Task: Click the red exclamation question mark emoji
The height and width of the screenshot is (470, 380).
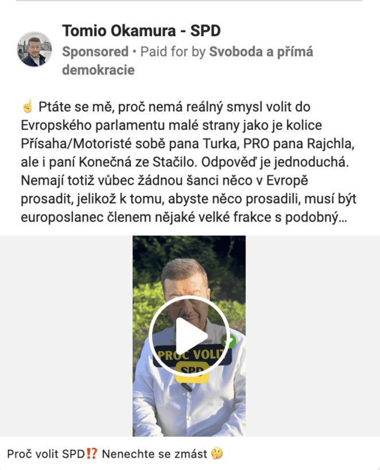Action: 92,454
